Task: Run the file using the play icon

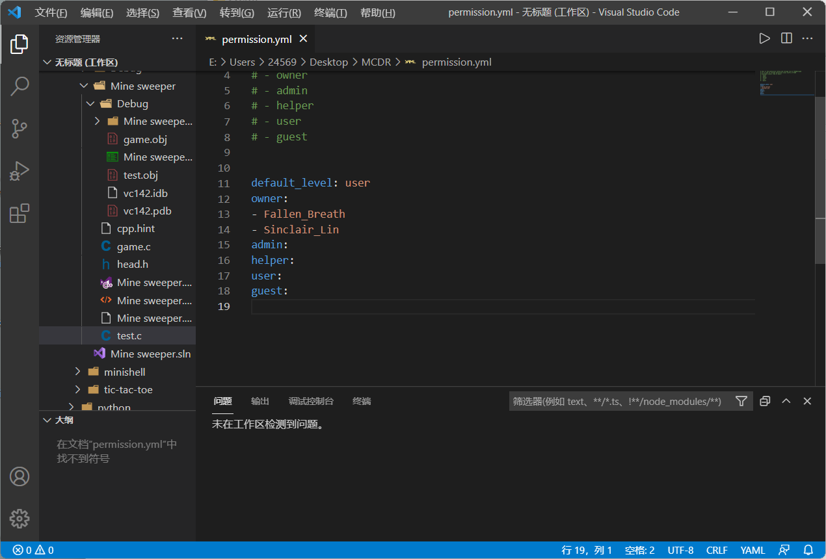Action: [x=764, y=38]
